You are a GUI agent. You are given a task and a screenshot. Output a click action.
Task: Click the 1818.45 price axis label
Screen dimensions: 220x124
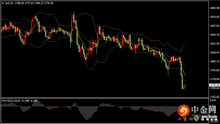[215, 53]
